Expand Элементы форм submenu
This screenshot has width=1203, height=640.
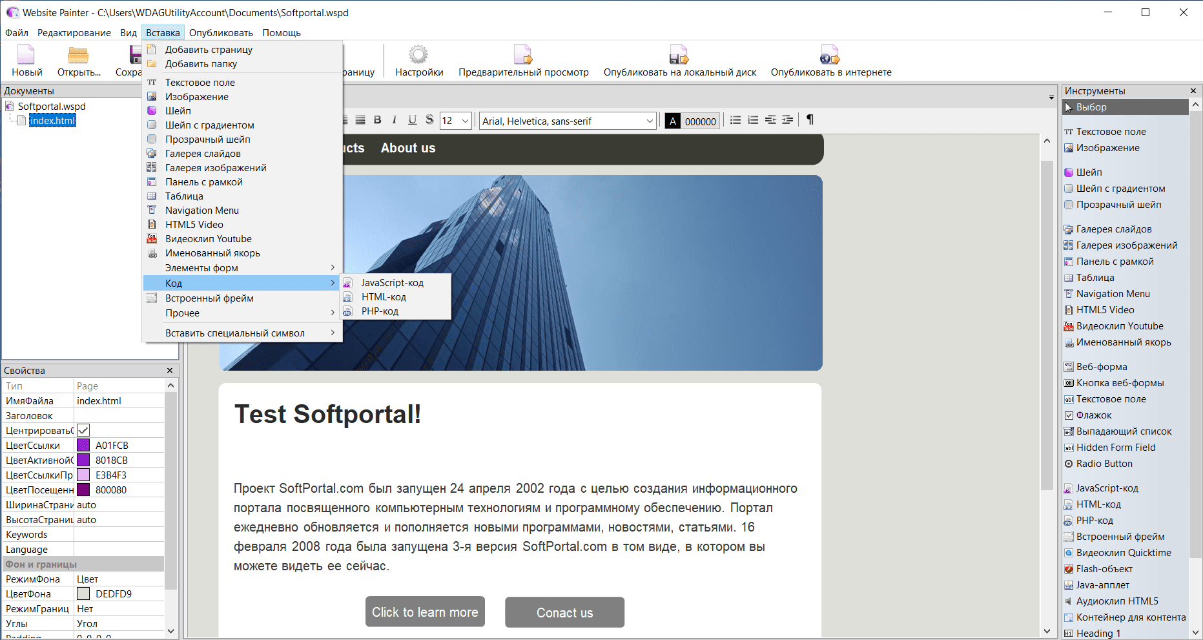tap(242, 268)
